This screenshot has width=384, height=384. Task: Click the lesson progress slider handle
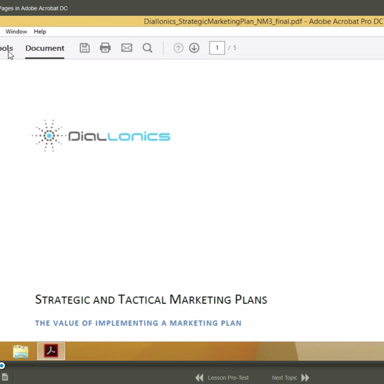point(2,366)
